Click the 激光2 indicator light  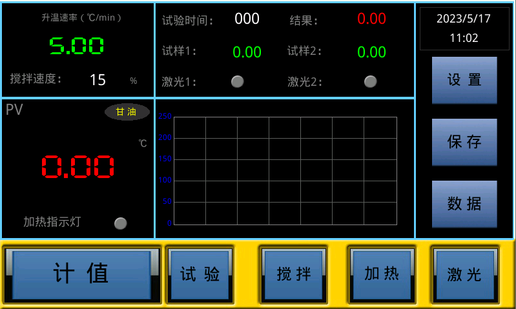(370, 81)
